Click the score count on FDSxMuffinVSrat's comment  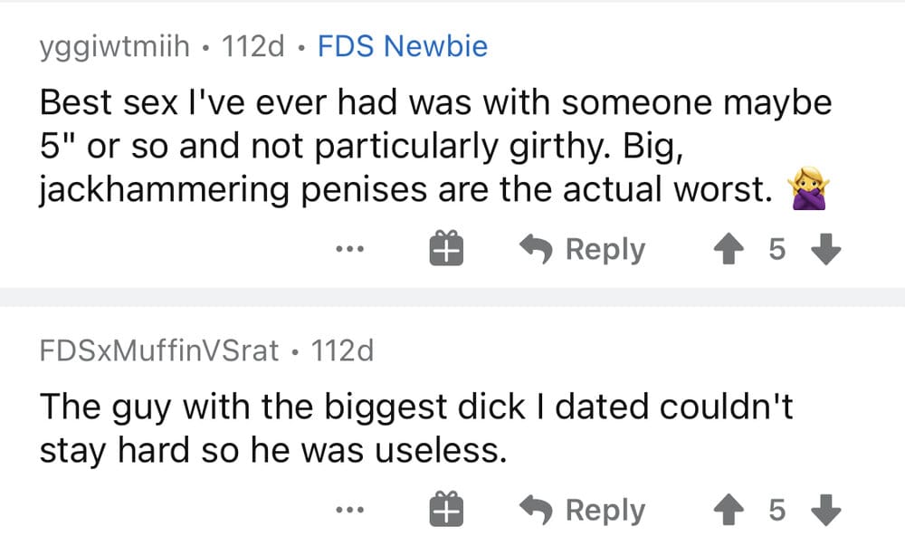point(776,511)
